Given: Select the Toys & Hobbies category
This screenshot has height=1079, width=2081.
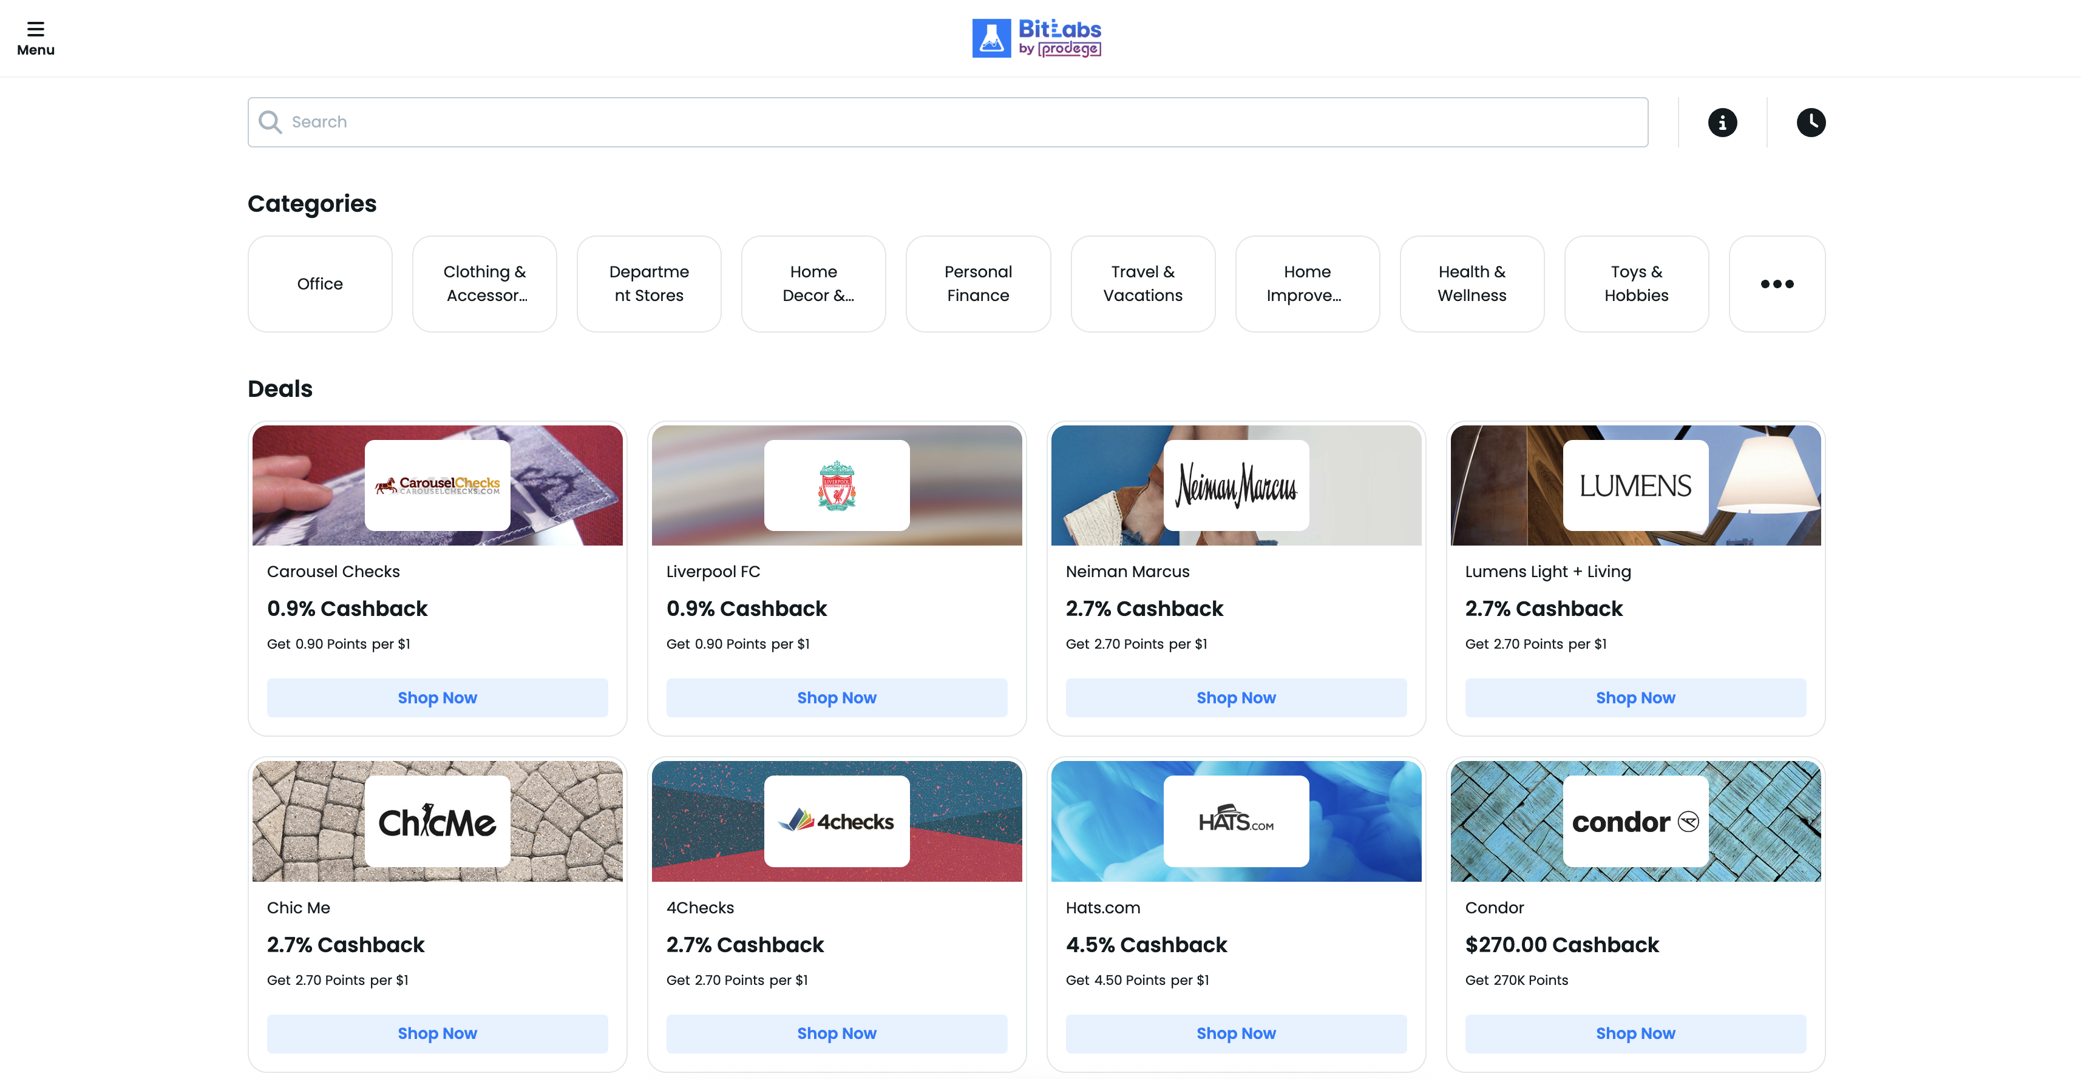Looking at the screenshot, I should tap(1637, 283).
